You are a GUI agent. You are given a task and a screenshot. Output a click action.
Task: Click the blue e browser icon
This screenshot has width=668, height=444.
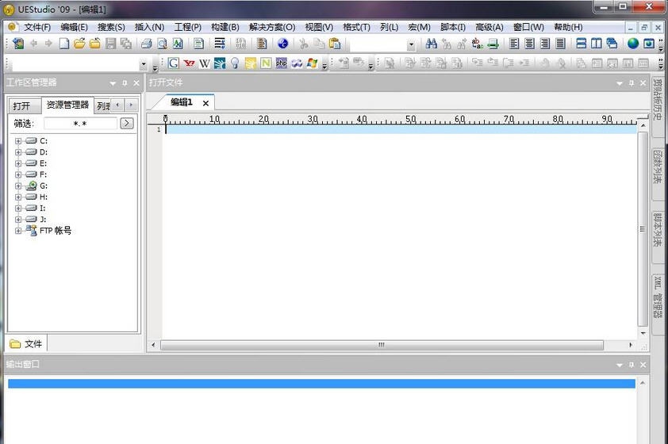pos(282,44)
